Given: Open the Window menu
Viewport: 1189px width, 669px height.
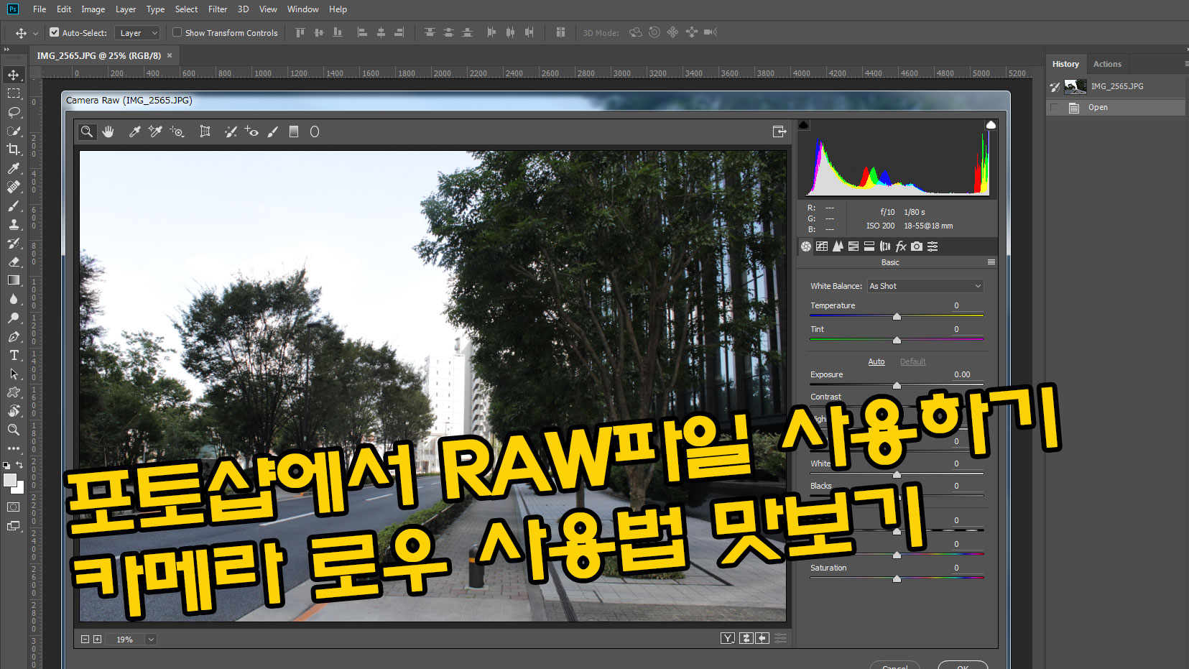Looking at the screenshot, I should click(x=302, y=9).
